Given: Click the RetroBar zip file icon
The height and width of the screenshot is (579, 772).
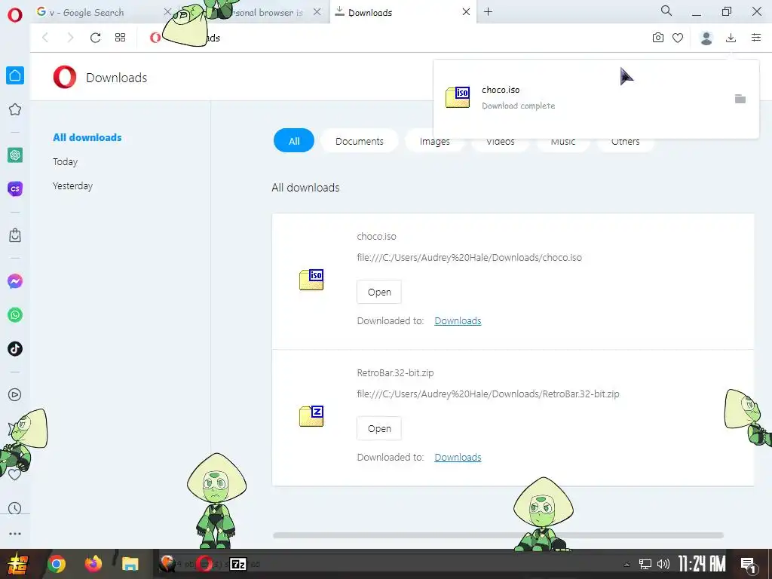Looking at the screenshot, I should coord(311,416).
